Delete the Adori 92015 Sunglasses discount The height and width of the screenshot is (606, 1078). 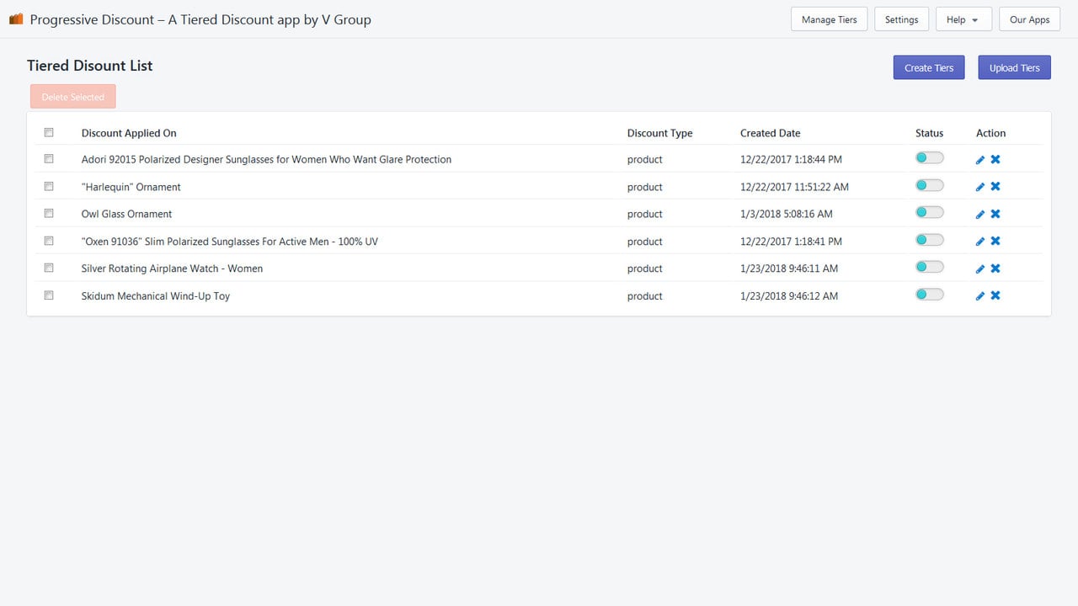(x=995, y=159)
